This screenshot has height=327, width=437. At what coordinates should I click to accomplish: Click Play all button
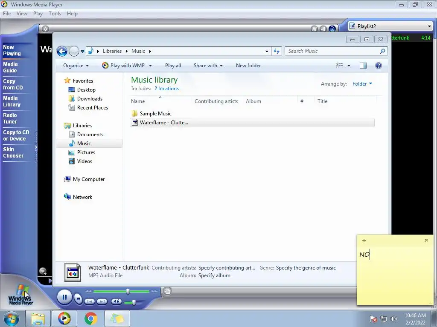173,66
